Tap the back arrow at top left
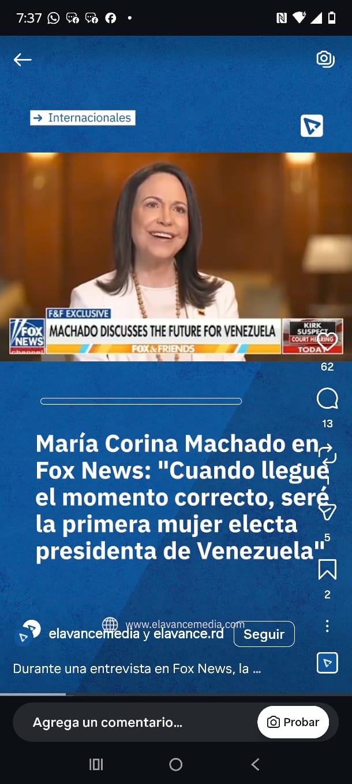Image resolution: width=352 pixels, height=784 pixels. pos(23,60)
